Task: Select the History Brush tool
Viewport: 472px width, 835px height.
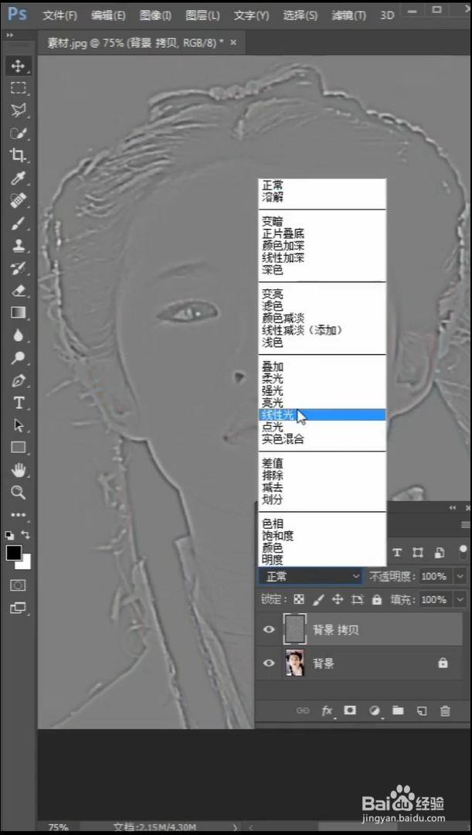Action: point(18,268)
